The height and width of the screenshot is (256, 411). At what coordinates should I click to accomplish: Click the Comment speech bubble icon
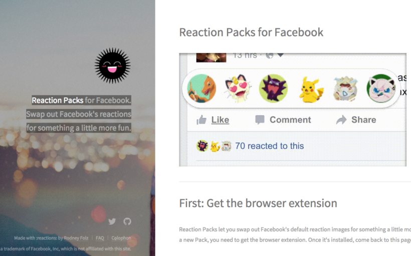(260, 120)
